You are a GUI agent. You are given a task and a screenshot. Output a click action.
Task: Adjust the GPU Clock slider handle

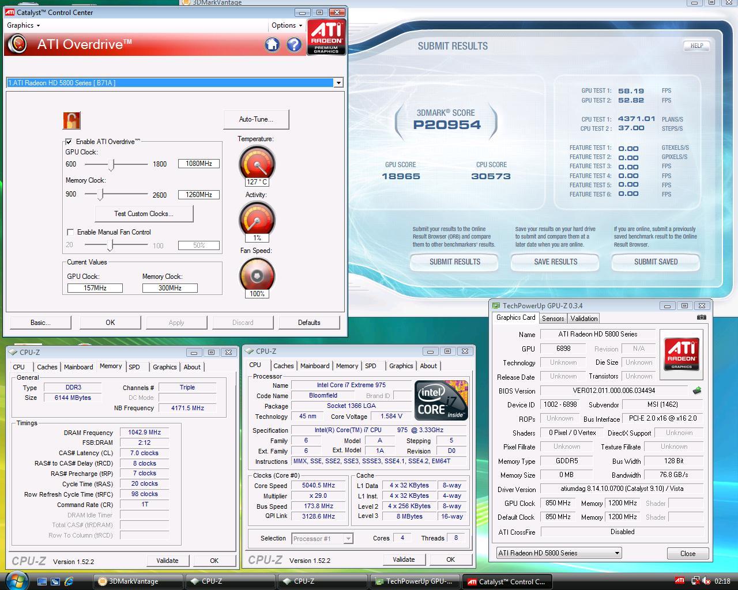coord(111,164)
